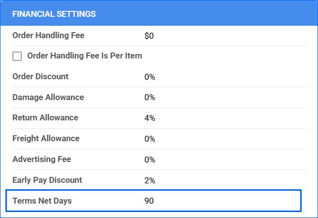Click the Return Allowance label

(x=45, y=118)
